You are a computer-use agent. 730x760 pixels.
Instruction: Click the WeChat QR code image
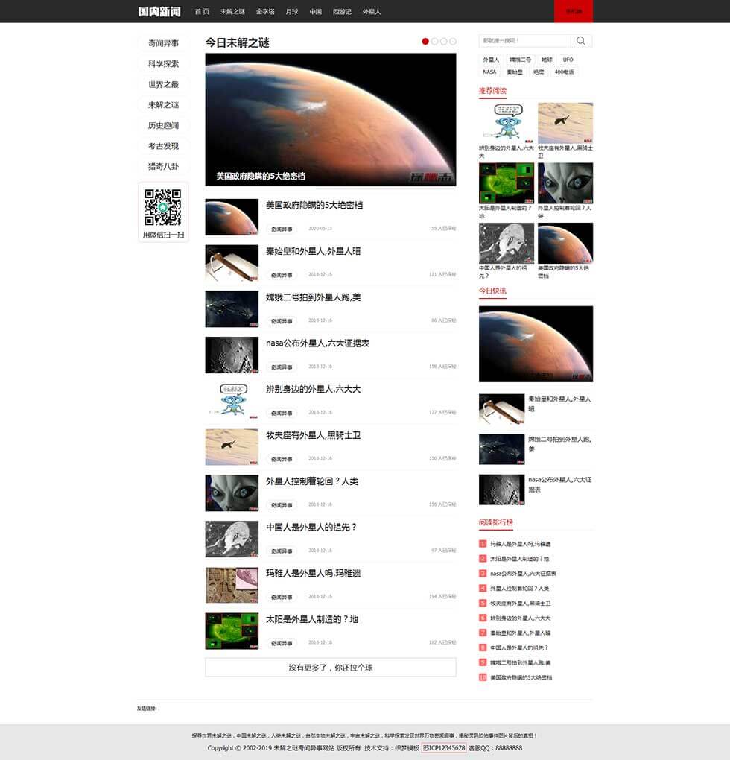(163, 207)
